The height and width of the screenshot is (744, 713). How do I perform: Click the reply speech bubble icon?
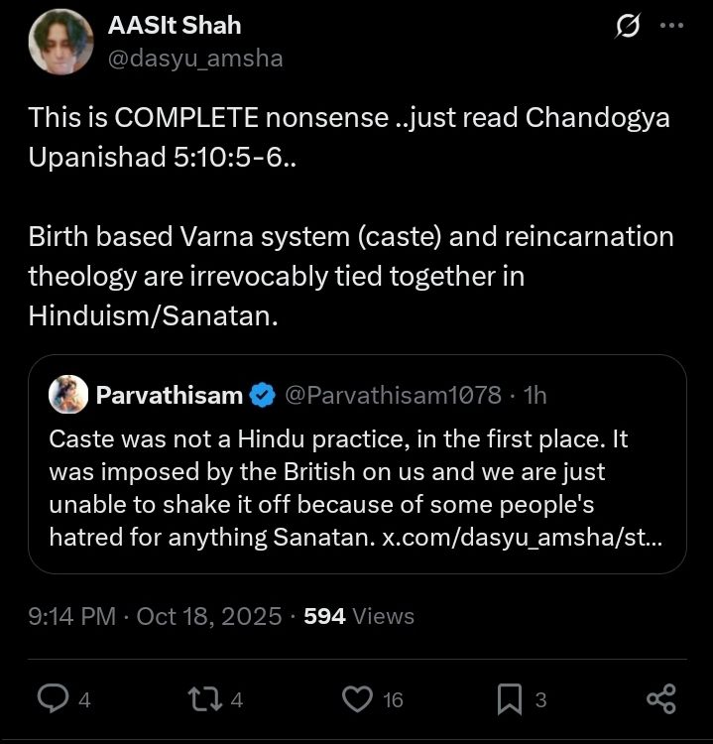click(52, 699)
